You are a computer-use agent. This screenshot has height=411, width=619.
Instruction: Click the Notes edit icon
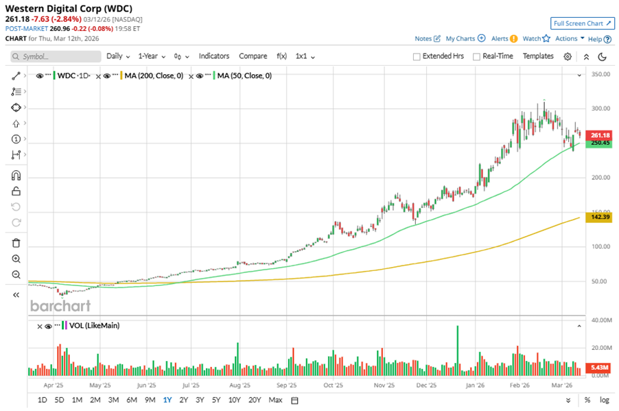click(437, 38)
